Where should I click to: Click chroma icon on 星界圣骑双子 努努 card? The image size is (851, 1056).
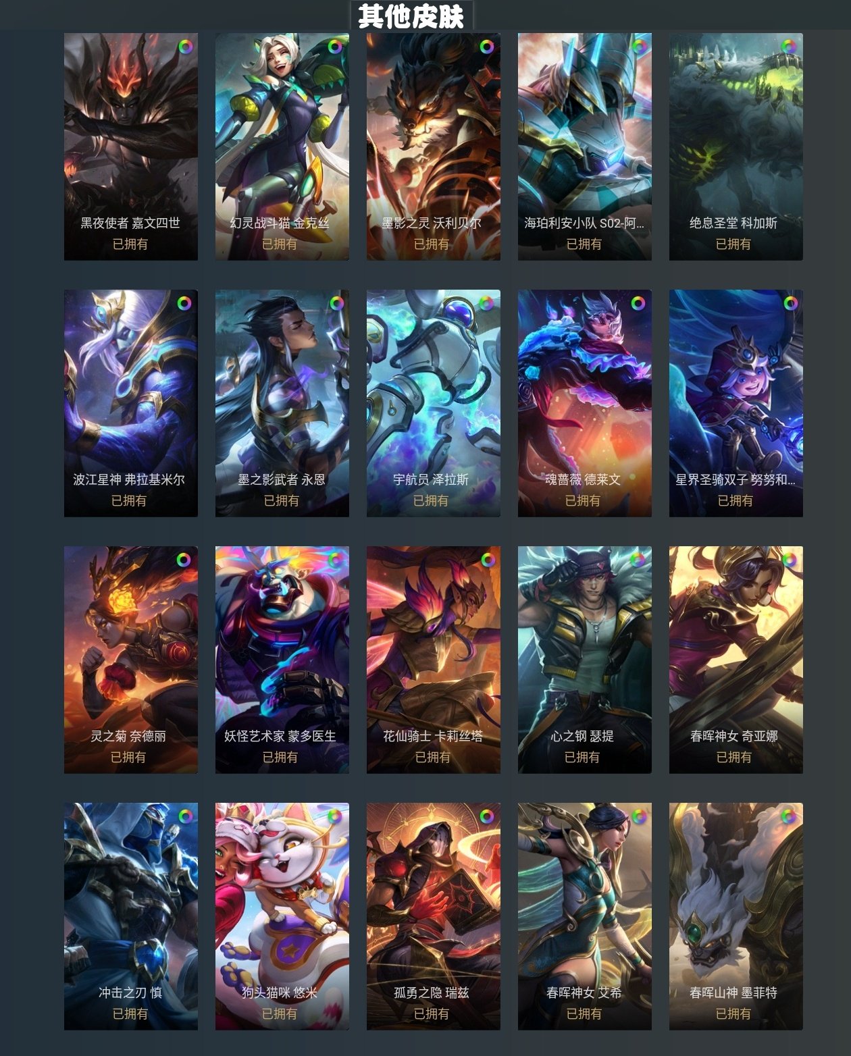coord(790,303)
